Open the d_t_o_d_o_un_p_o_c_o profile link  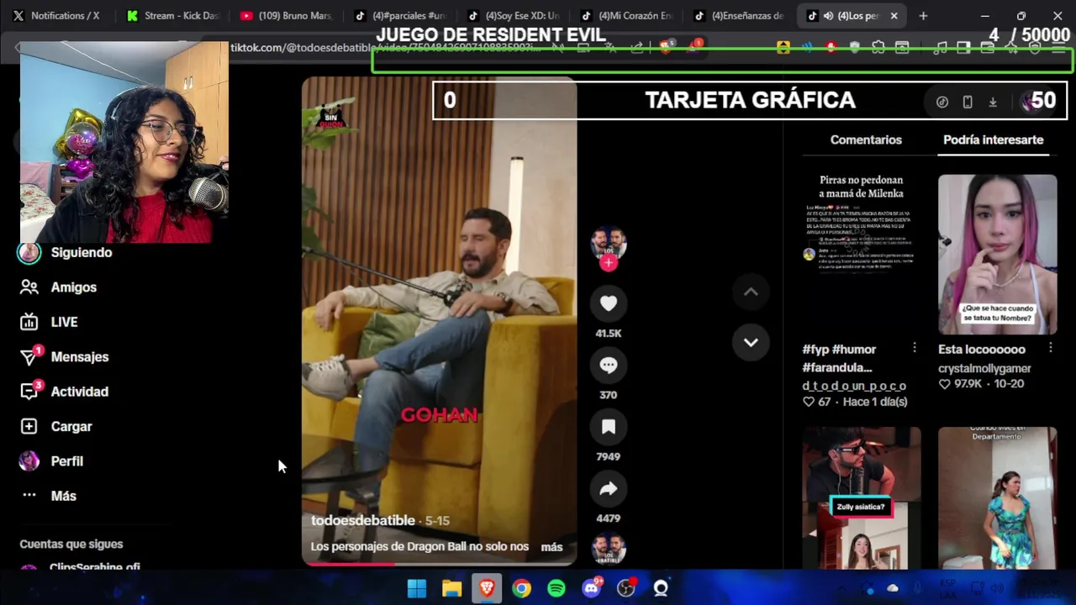854,386
